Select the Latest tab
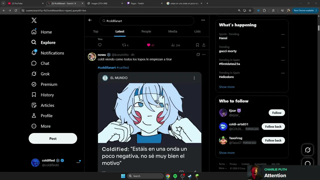 pos(120,31)
